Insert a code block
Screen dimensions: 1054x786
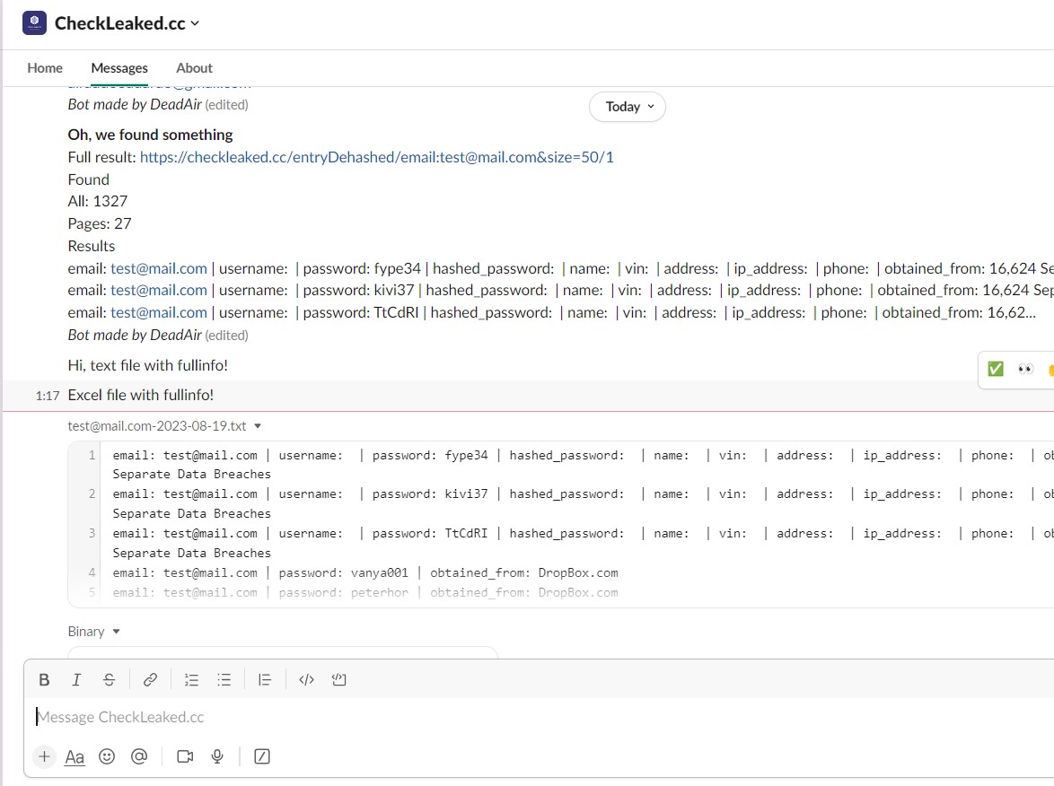point(338,680)
